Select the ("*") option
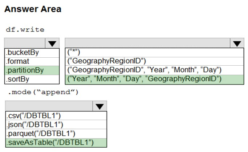248x152 pixels. 155,52
